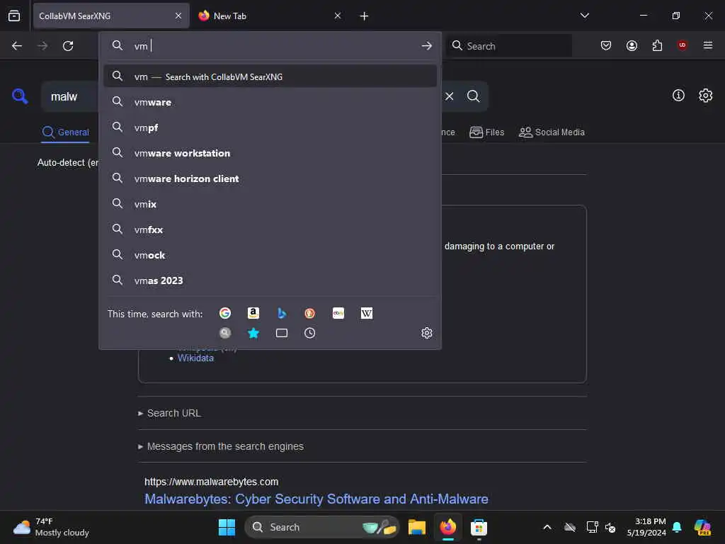
Task: Choose the 'vmock' suggestion
Action: click(270, 254)
